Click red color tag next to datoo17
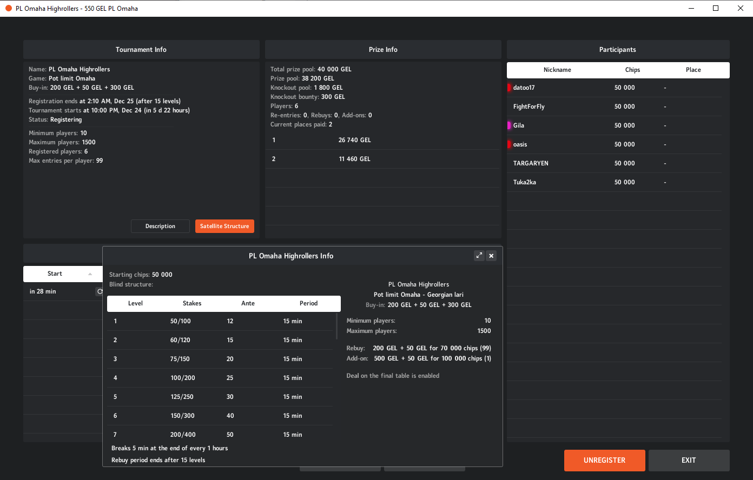This screenshot has width=753, height=480. coord(509,88)
